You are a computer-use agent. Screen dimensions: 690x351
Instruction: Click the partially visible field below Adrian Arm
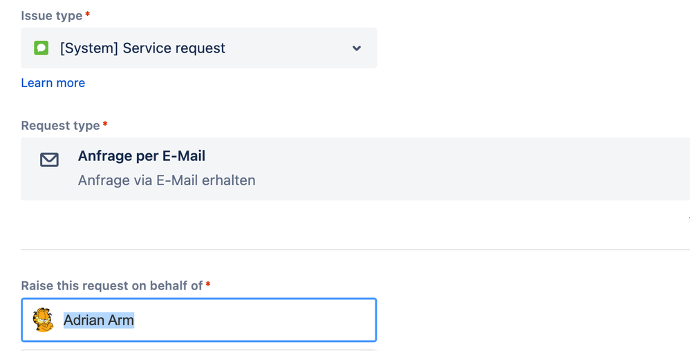click(199, 350)
